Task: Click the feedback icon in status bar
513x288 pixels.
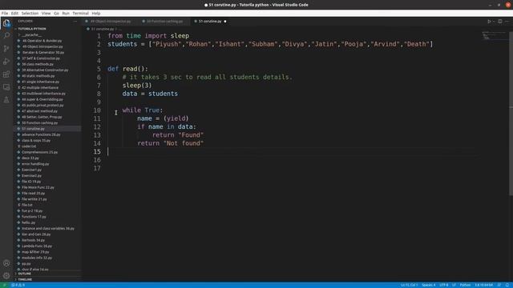Action: [499, 285]
